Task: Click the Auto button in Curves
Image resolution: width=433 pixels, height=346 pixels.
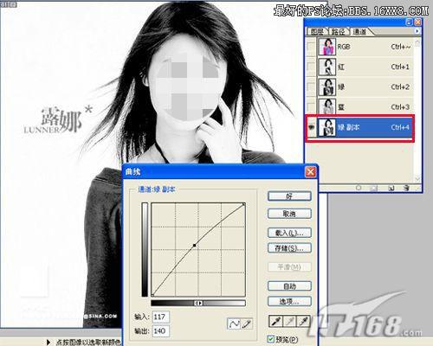Action: click(x=289, y=286)
